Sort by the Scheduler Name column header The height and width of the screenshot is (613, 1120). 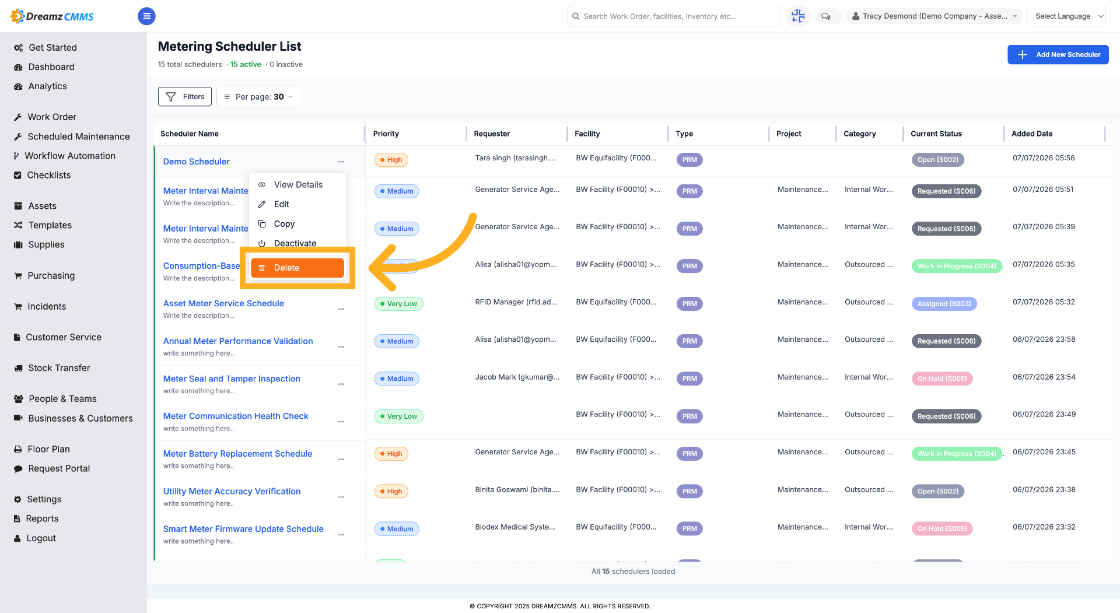[x=190, y=134]
